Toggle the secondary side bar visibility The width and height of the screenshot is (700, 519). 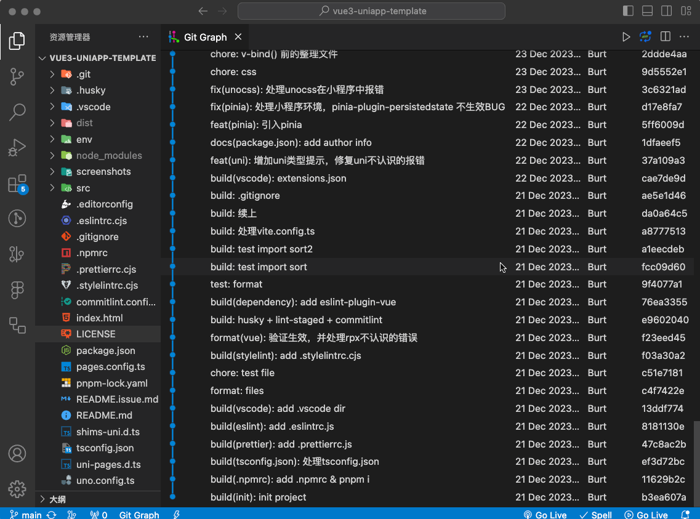click(x=666, y=11)
